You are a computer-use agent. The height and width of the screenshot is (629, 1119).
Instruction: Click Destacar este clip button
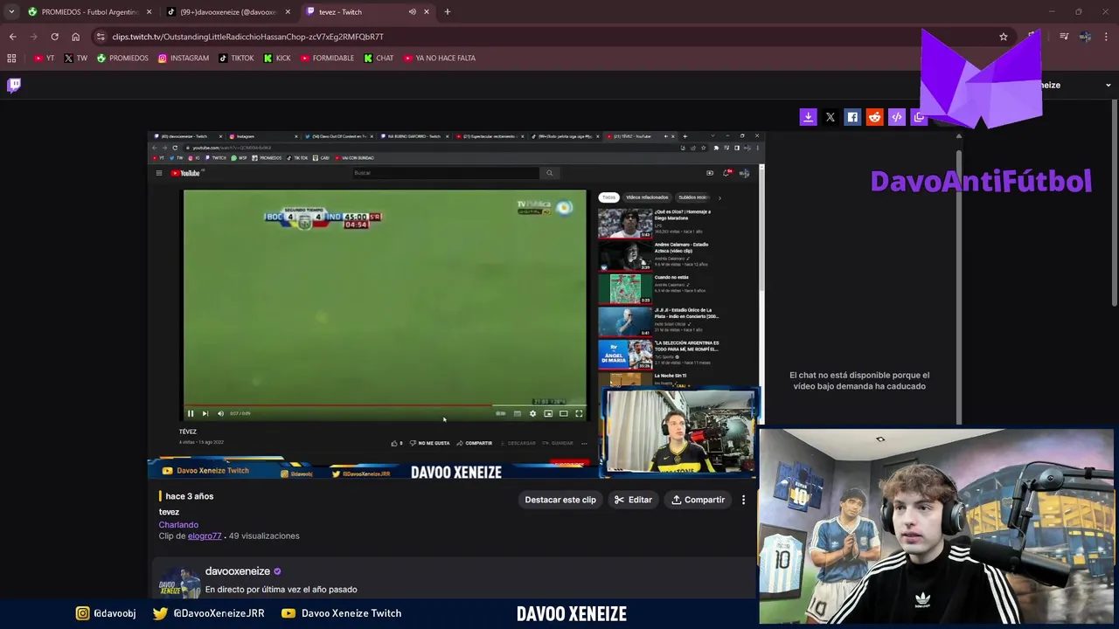(560, 500)
